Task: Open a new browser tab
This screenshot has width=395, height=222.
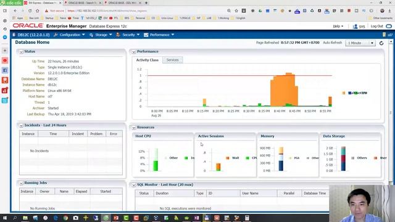Action: point(146,2)
